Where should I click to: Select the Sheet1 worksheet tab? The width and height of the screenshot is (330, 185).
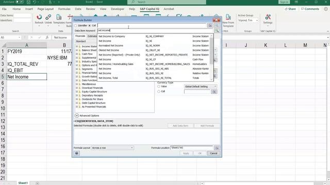[23, 183]
